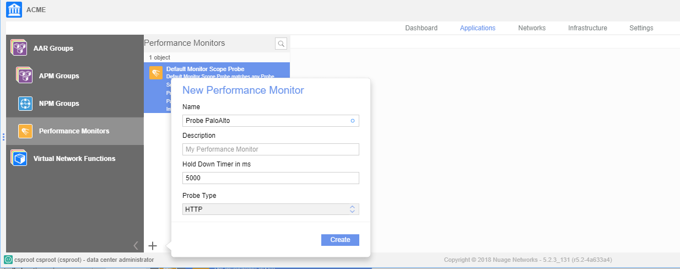Click the csproot user status icon
This screenshot has height=269, width=680.
[x=8, y=260]
